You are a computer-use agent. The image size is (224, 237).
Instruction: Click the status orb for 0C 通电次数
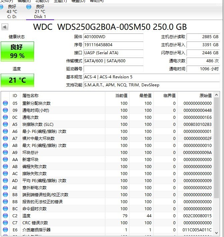click(x=5, y=117)
